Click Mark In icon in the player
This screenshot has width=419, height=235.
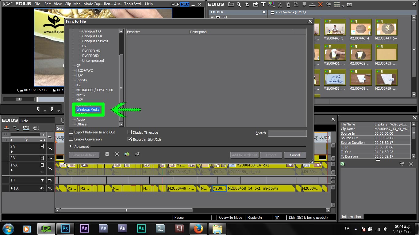(38, 109)
